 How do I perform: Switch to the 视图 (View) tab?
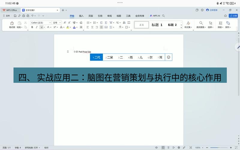click(x=119, y=16)
